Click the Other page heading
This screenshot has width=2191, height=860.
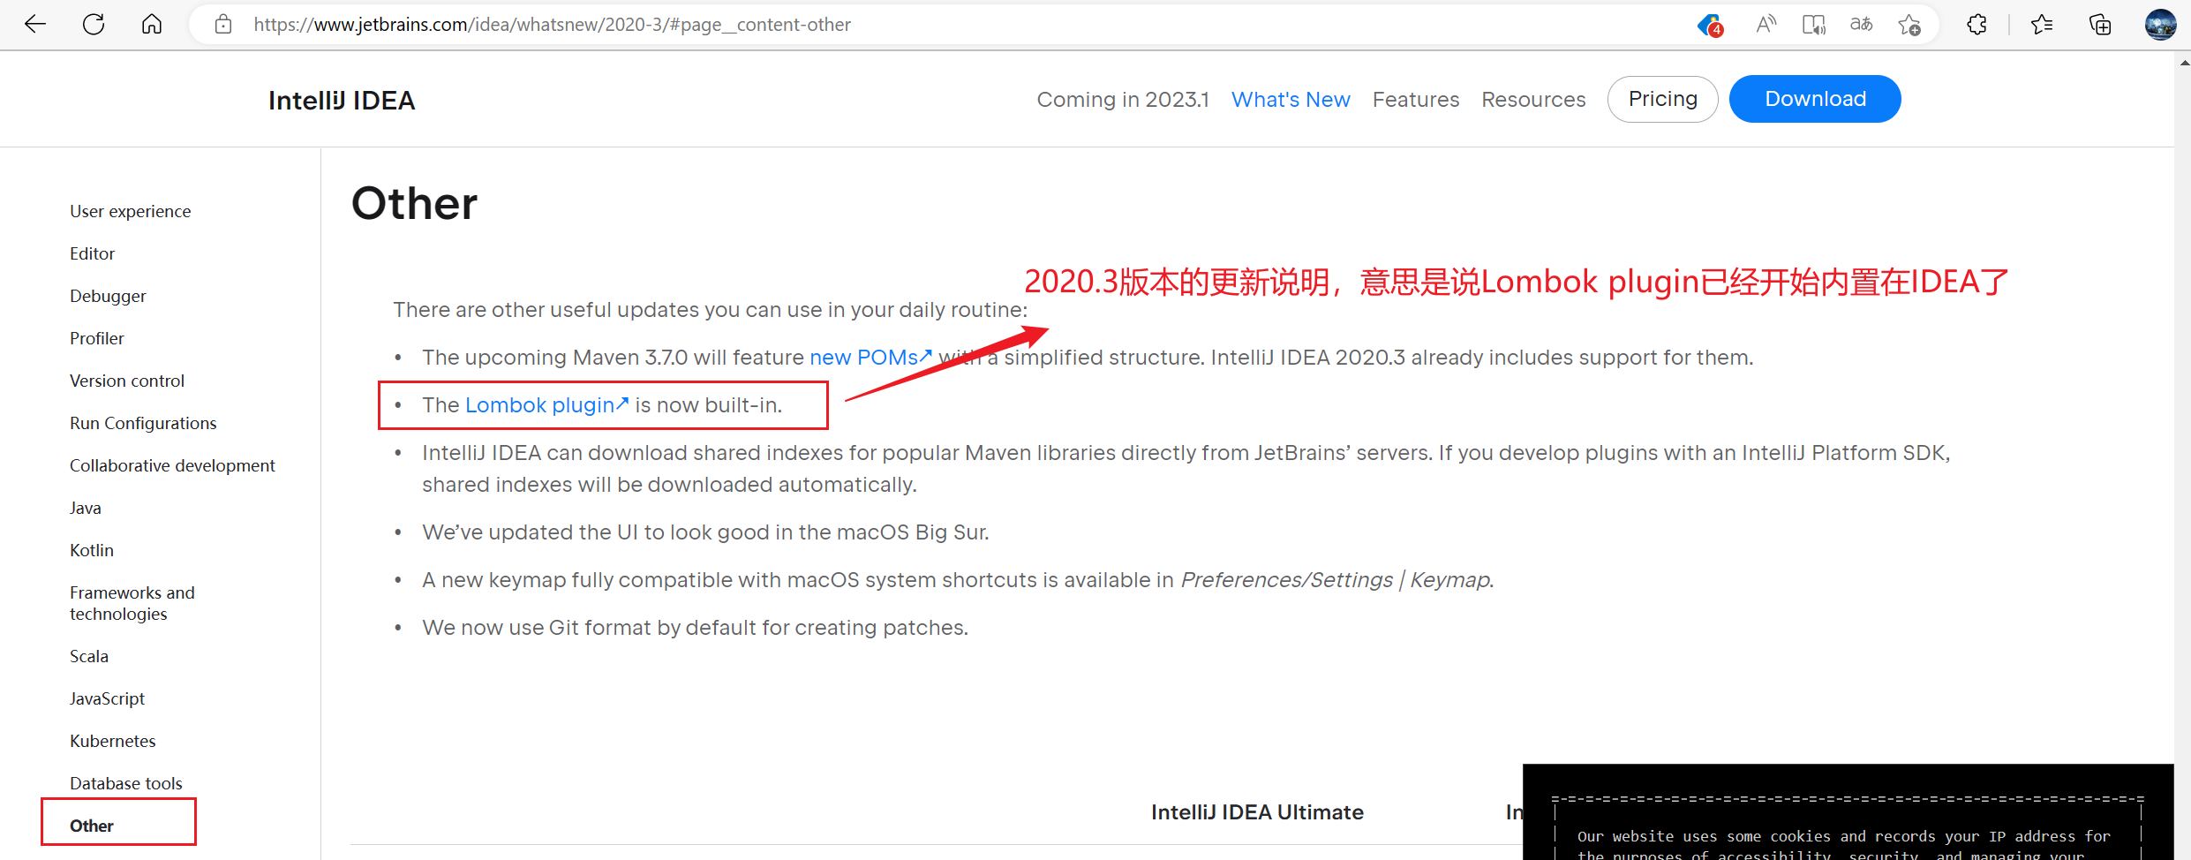click(414, 204)
